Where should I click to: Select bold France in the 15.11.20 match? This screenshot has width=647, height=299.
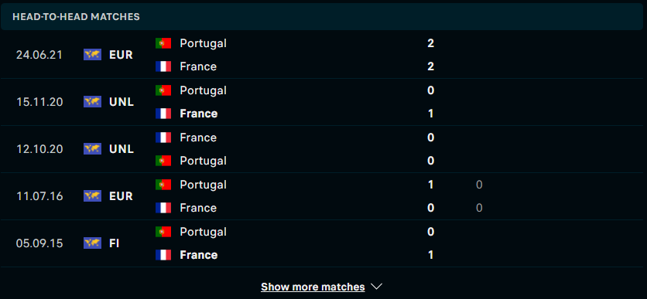[x=198, y=114]
